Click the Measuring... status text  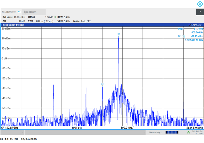coord(156,133)
